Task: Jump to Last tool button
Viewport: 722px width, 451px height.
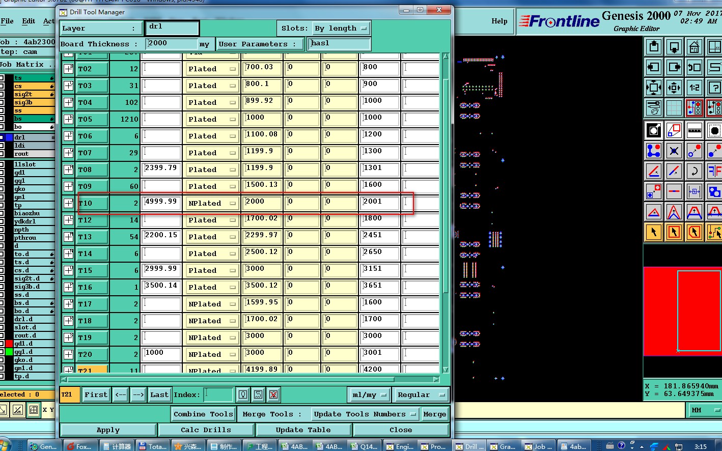Action: (159, 394)
